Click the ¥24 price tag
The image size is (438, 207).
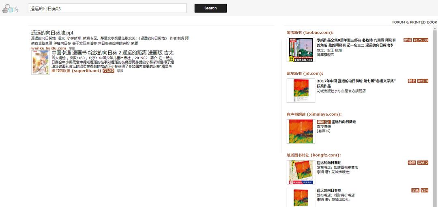(424, 190)
